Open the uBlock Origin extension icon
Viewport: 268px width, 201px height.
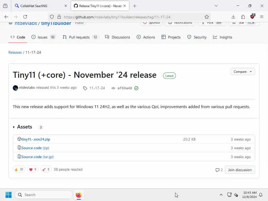(253, 16)
